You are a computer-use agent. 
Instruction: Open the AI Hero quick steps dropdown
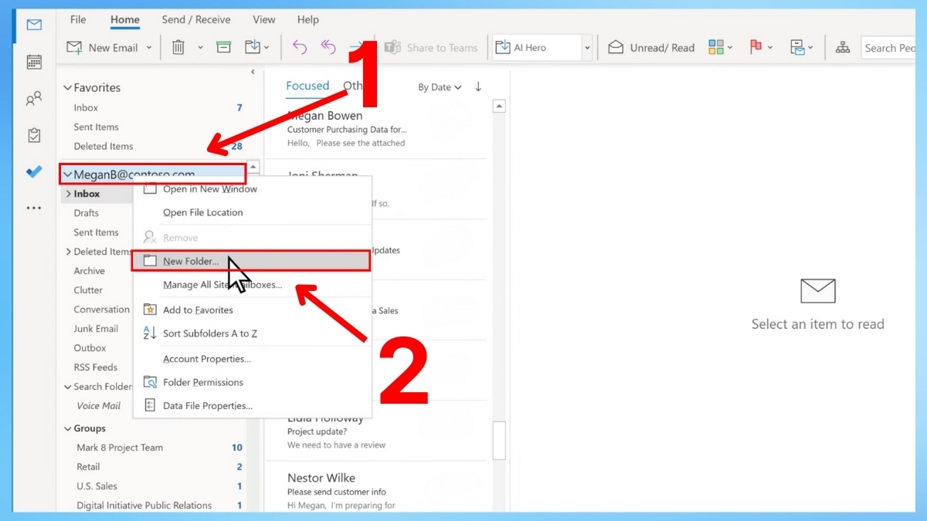[x=587, y=48]
